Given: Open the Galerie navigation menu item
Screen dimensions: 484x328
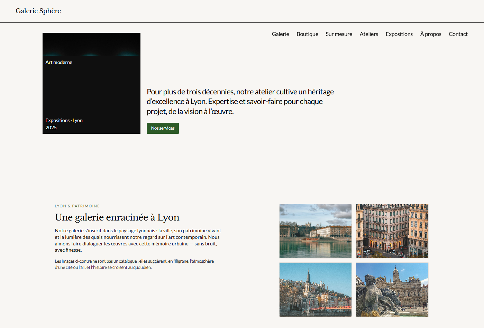Looking at the screenshot, I should tap(280, 34).
